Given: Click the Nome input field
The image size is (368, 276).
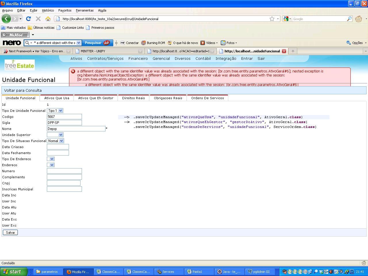Looking at the screenshot, I should point(76,129).
